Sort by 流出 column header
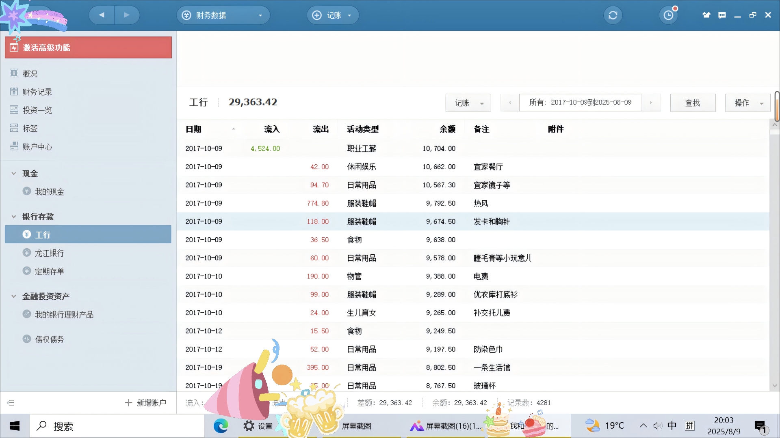The height and width of the screenshot is (438, 780). [x=321, y=129]
